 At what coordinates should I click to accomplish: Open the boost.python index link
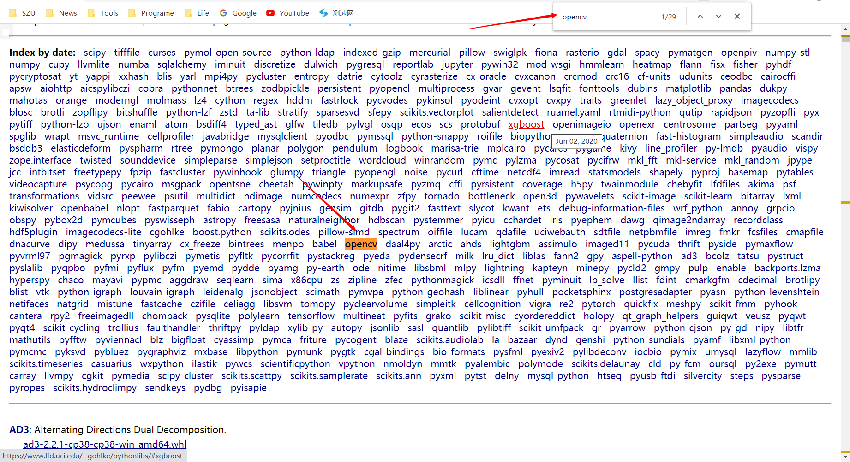222,232
